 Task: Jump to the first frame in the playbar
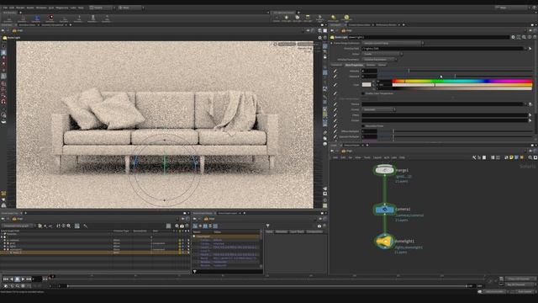point(6,279)
